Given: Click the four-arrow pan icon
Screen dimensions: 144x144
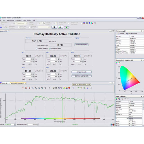Looking at the screenshot, I should [x=45, y=88].
